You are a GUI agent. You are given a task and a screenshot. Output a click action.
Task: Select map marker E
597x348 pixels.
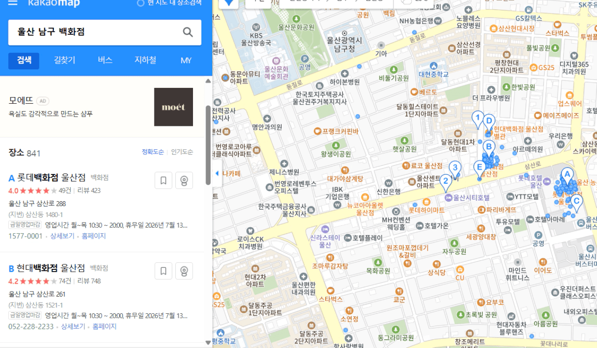480,169
